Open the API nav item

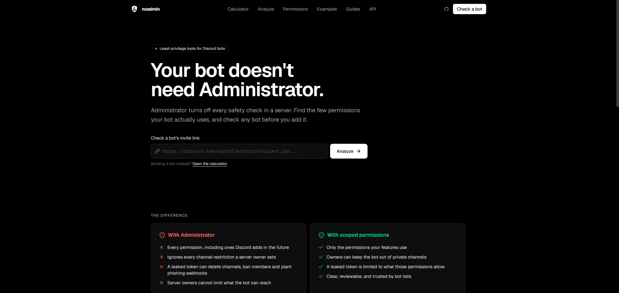(x=373, y=9)
